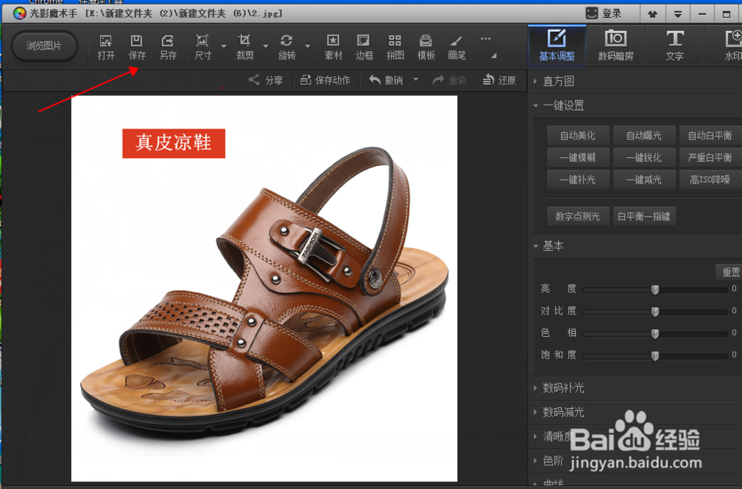Click 保存动作 save action
This screenshot has width=742, height=489.
pyautogui.click(x=326, y=80)
